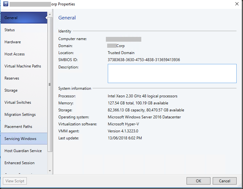Click the properties window icon in title bar

click(5, 4)
